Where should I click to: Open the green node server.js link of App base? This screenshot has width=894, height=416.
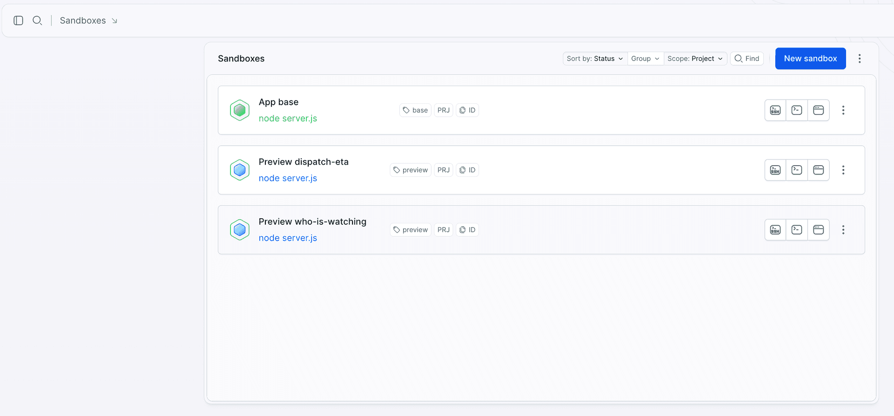[288, 119]
